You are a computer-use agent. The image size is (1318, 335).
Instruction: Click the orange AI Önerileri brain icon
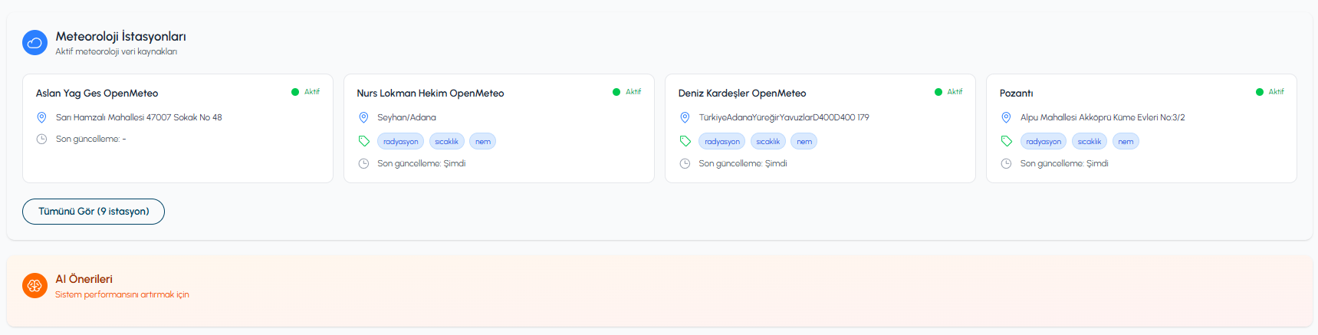tap(35, 286)
